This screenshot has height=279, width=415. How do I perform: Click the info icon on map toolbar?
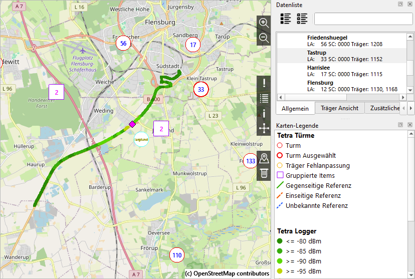(264, 113)
